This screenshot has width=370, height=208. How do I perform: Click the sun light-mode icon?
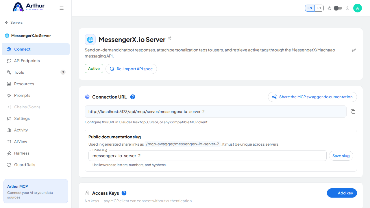[329, 8]
